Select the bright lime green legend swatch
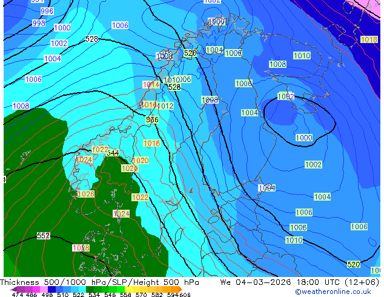This screenshot has height=297, width=384. pos(121,289)
